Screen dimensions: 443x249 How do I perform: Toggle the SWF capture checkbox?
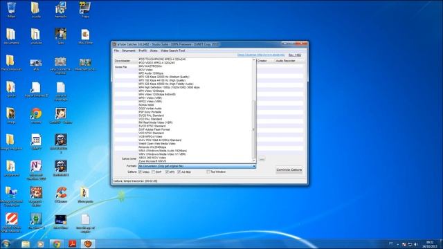154,172
